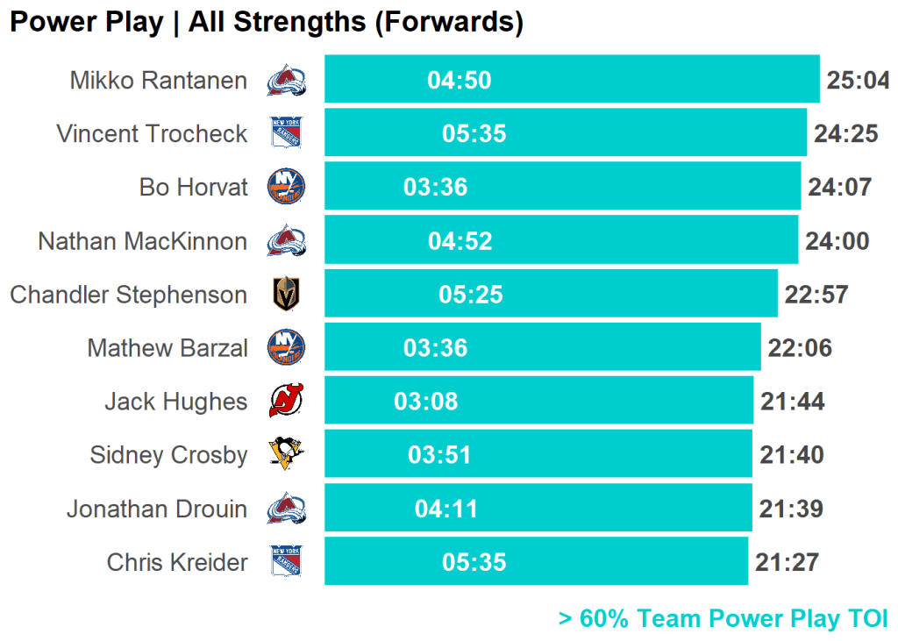Click the Islanders logo beside Mathew Barzal
Viewport: 898px width, 641px height.
(286, 347)
